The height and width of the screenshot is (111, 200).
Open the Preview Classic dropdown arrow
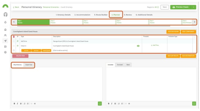tap(193, 7)
